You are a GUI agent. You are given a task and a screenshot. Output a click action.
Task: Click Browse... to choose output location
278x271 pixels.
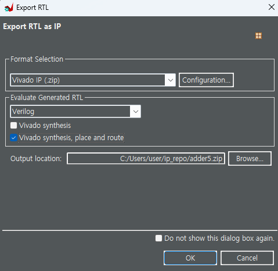pyautogui.click(x=250, y=159)
